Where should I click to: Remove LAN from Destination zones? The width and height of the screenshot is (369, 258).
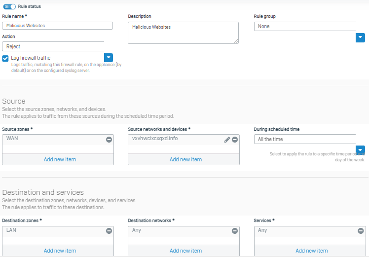tap(109, 231)
